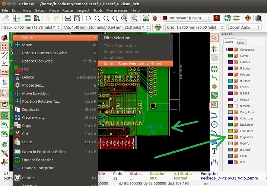This screenshot has width=267, height=186.
Task: Switch units to millimeters button
Action: [4, 73]
